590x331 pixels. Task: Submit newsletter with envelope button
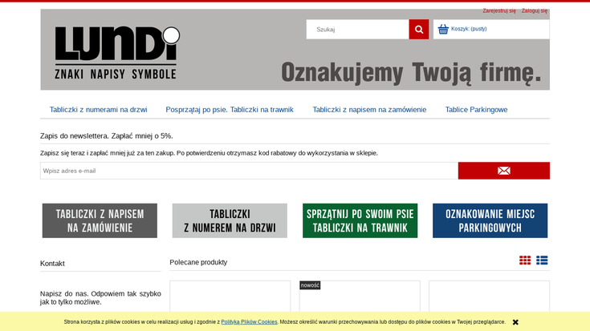(x=504, y=171)
